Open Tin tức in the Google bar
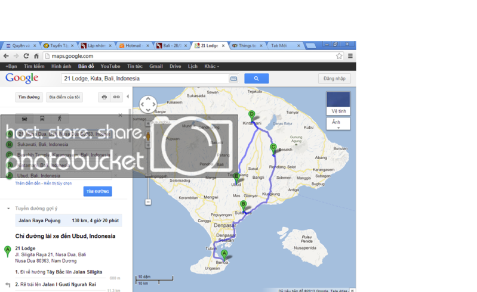Image resolution: width=477 pixels, height=292 pixels. tap(135, 66)
